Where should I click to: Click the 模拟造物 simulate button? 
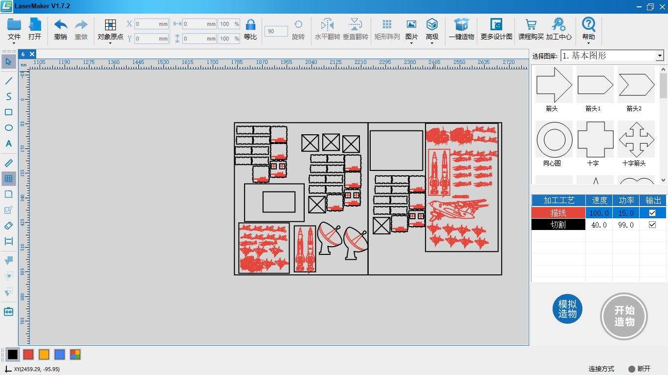[567, 309]
